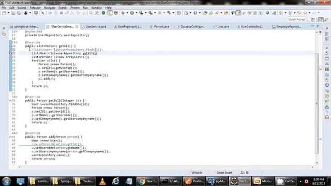
Task: Click the Open Type toolbar icon
Action: click(205, 13)
